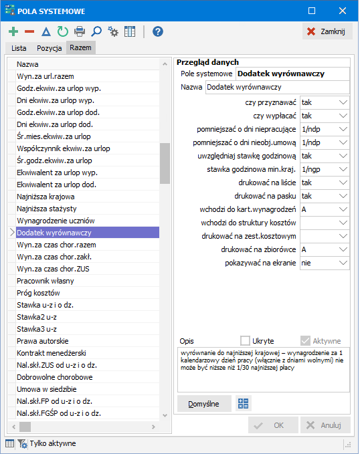Click the Zamknij button
This screenshot has height=454, width=360.
click(x=327, y=31)
